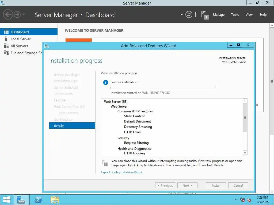Click Web Server (IIS) in the feature list

(x=116, y=102)
